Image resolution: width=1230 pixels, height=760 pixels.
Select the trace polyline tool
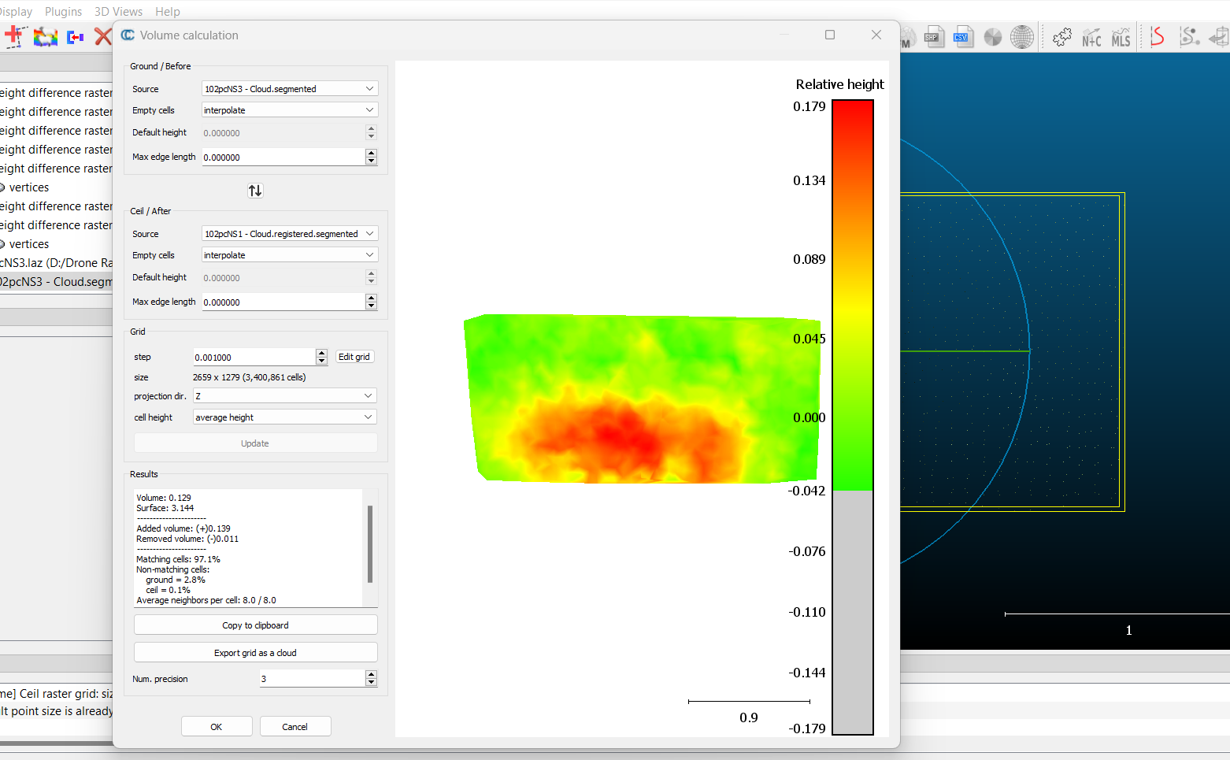(13, 37)
